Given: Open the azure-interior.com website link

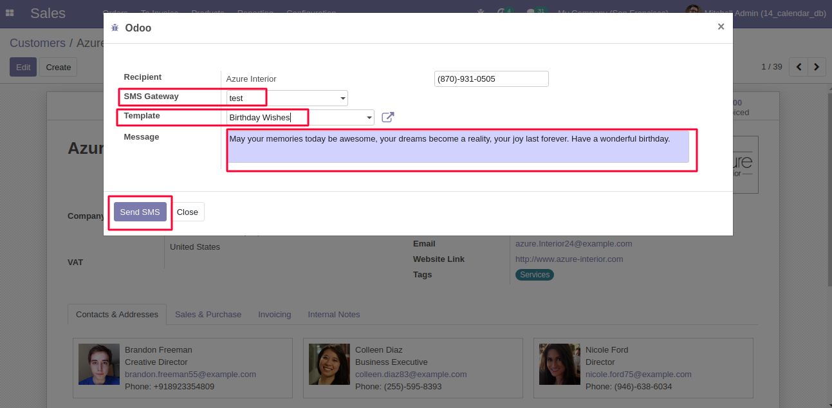Looking at the screenshot, I should [x=569, y=259].
